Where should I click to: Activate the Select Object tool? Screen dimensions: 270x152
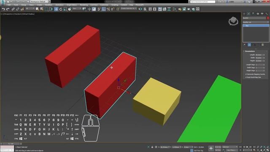tap(38, 9)
